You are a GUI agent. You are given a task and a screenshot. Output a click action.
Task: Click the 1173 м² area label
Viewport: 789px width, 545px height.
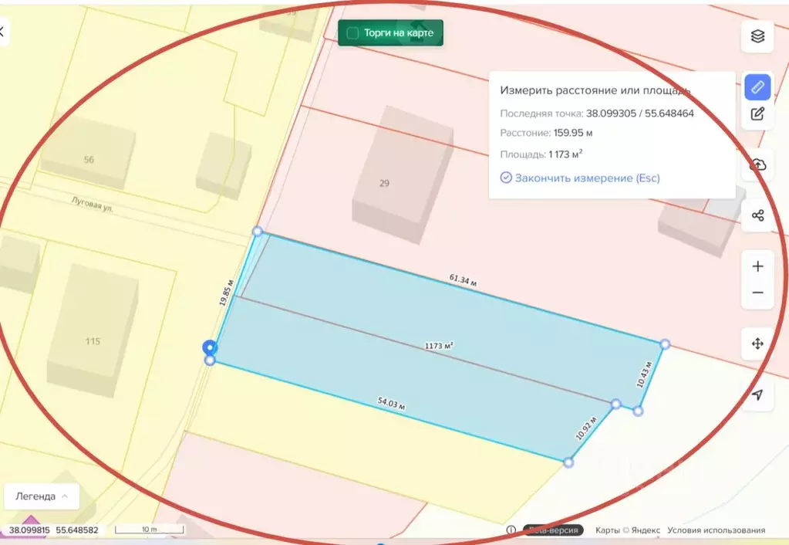[x=438, y=346]
